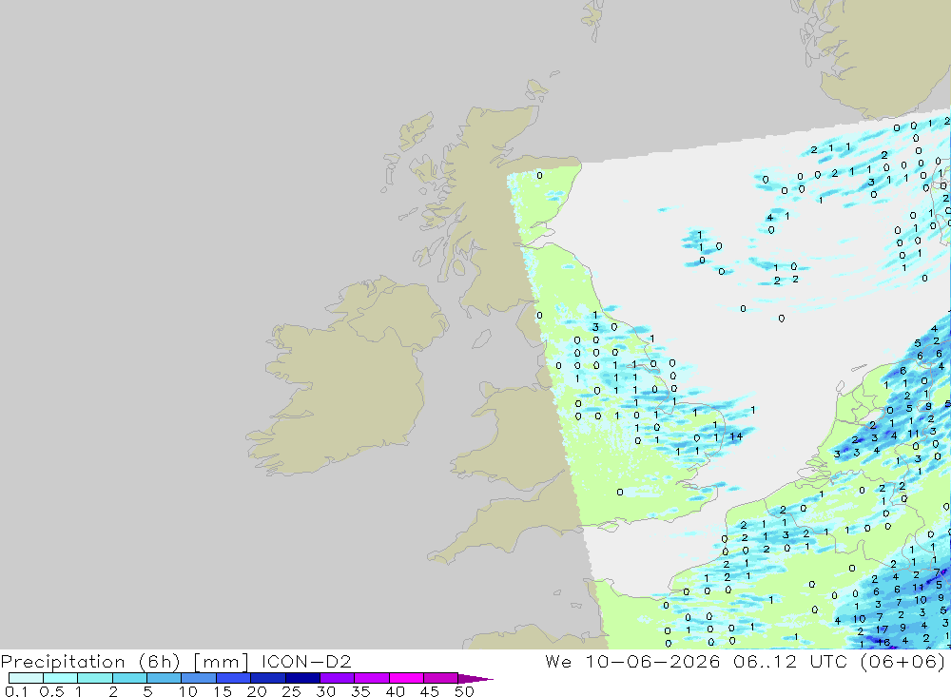The height and width of the screenshot is (697, 951).
Task: Click the 'ICON-D2' model name text
Action: [306, 661]
